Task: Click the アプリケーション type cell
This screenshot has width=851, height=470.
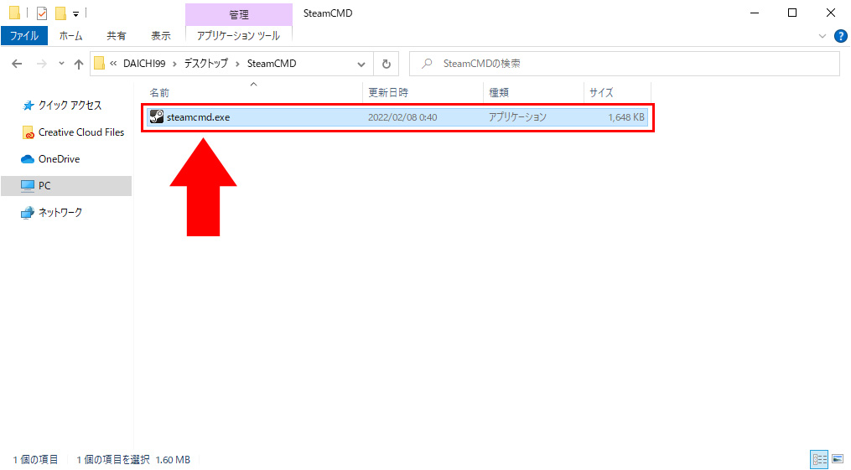Action: click(517, 117)
